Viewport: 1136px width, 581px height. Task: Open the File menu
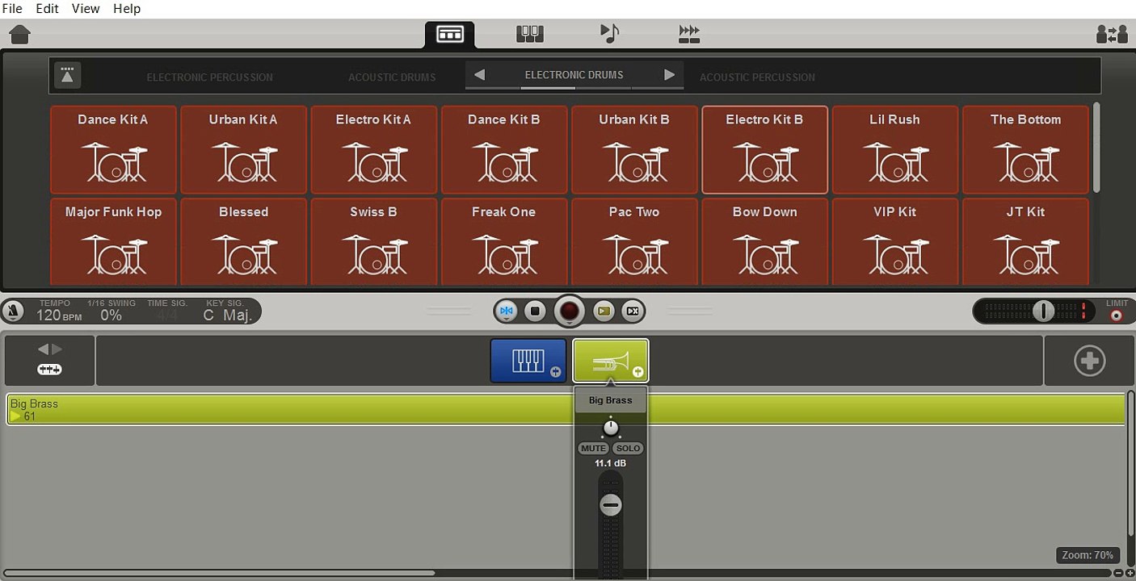pos(12,8)
